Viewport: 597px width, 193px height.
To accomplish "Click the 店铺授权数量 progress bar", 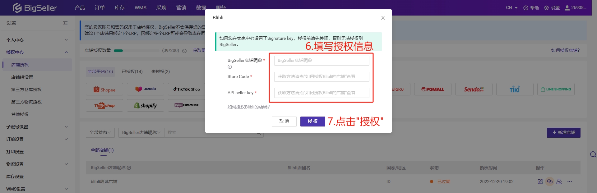I will click(x=137, y=51).
